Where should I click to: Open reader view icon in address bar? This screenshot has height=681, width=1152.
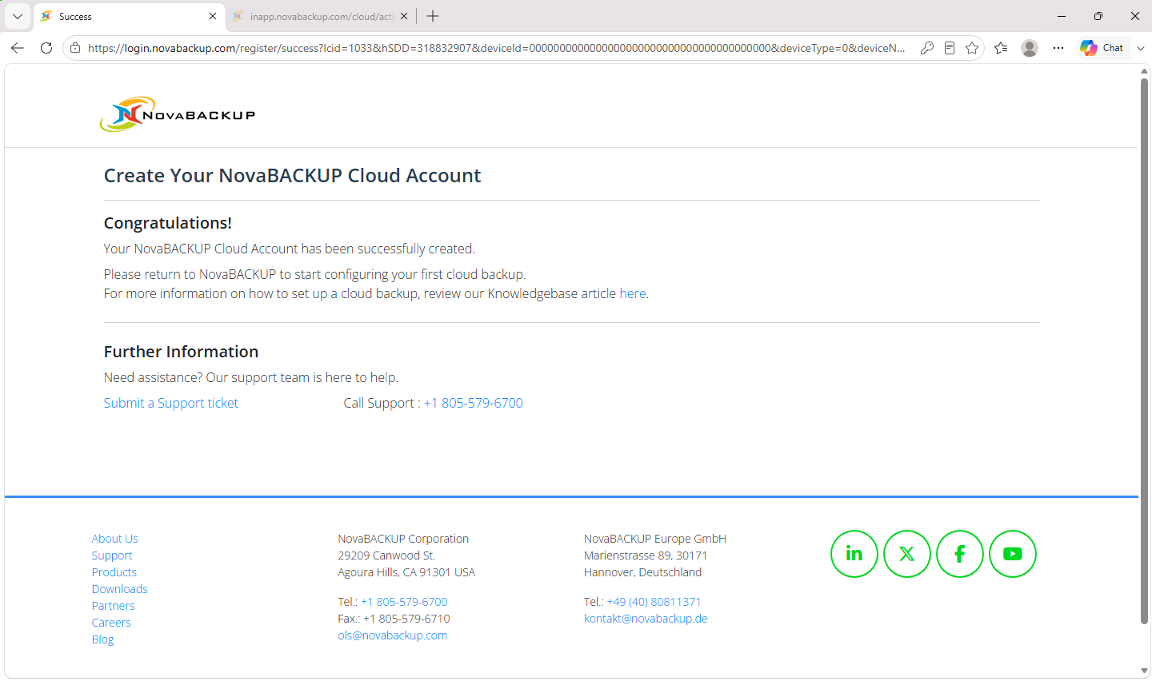coord(950,48)
